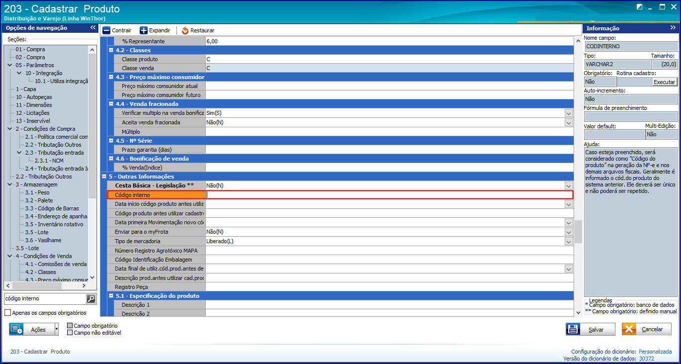Viewport: 681px width, 364px height.
Task: Click the Campo obrigatório legend box
Action: click(x=70, y=326)
